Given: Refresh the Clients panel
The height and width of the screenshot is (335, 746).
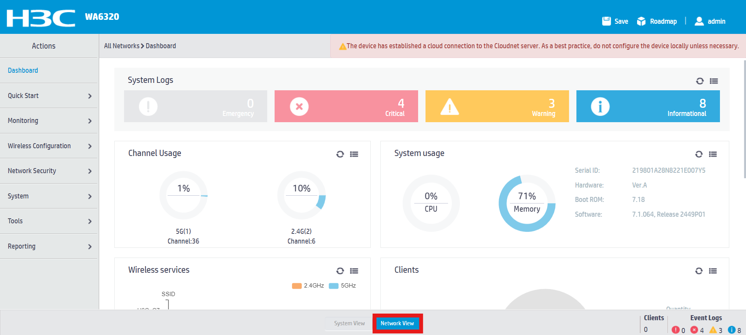Looking at the screenshot, I should [x=699, y=271].
